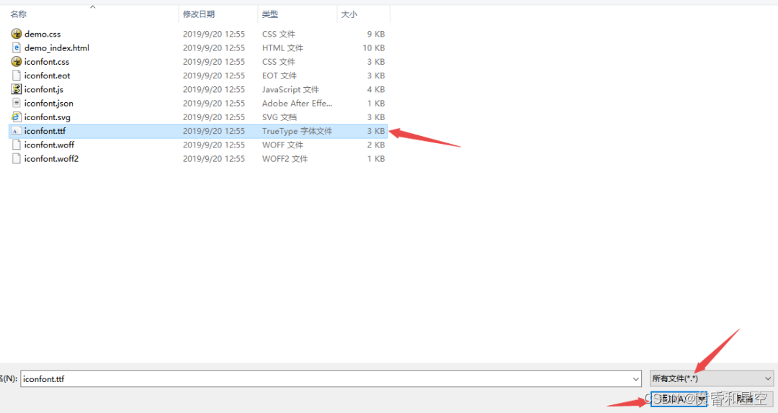This screenshot has width=778, height=413.
Task: Click the WOFF2 文件 type cell
Action: pos(285,159)
